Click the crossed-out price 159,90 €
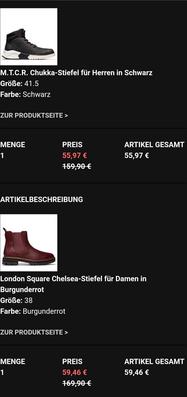The height and width of the screenshot is (397, 187). tap(77, 166)
